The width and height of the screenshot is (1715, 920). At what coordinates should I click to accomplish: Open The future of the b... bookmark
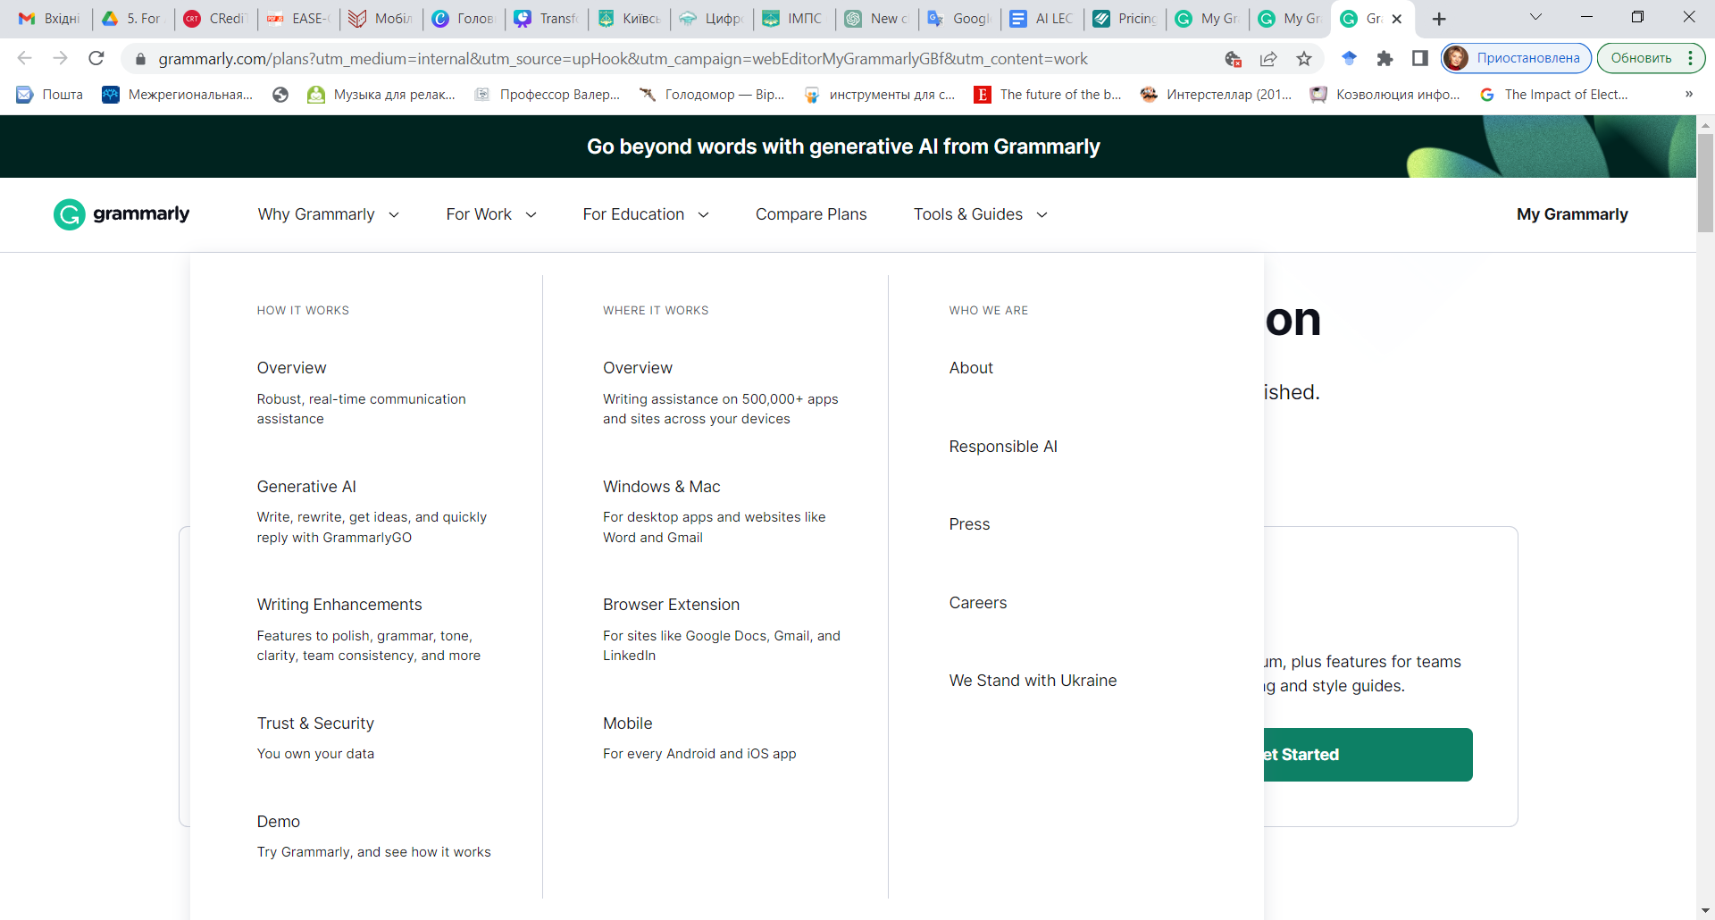click(x=1048, y=94)
